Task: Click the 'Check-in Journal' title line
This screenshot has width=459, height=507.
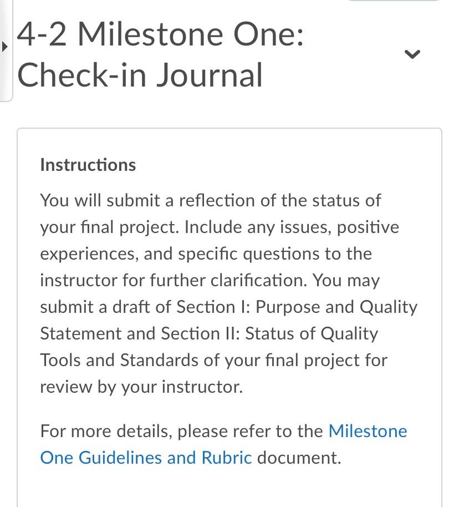Action: [140, 75]
